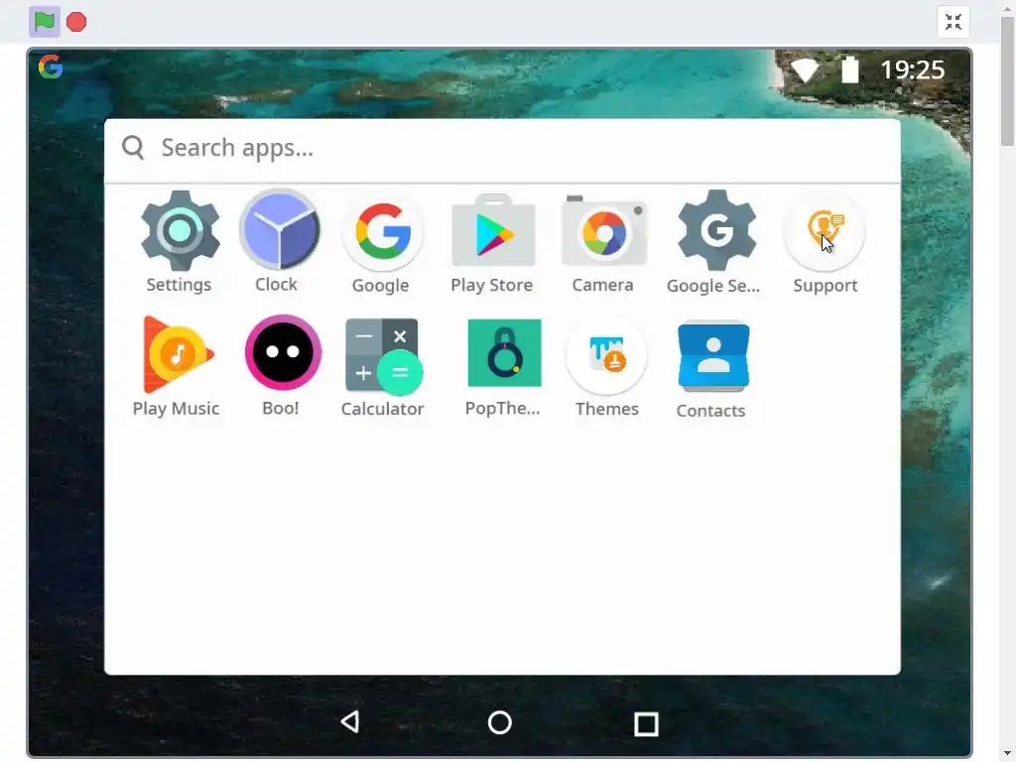Tap the Android back navigation button
The width and height of the screenshot is (1016, 762).
350,722
